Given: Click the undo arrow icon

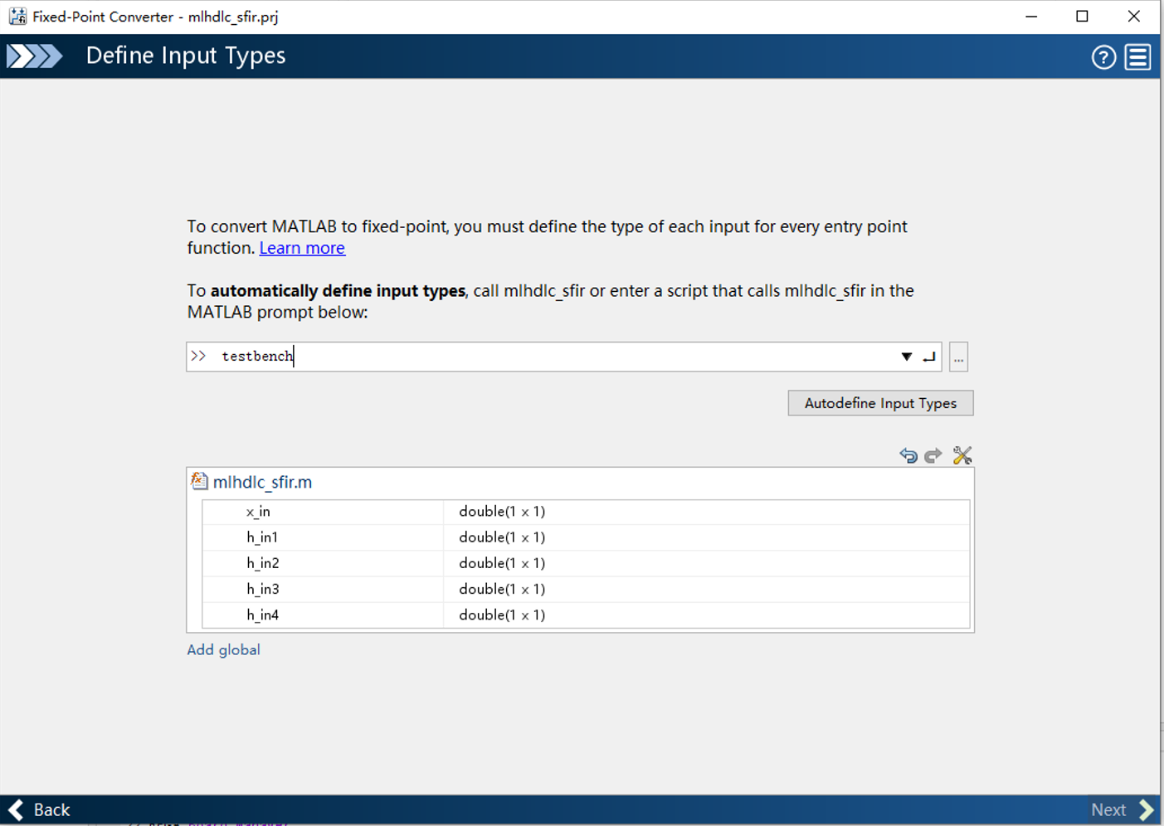Looking at the screenshot, I should pyautogui.click(x=908, y=455).
